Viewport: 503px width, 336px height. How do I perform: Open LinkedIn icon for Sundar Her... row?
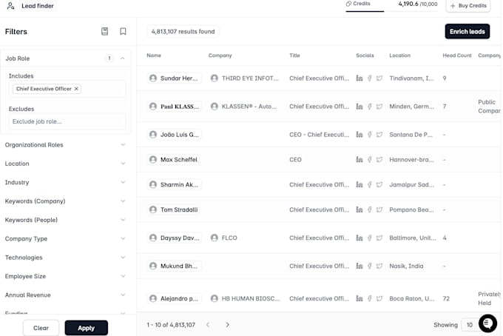359,78
